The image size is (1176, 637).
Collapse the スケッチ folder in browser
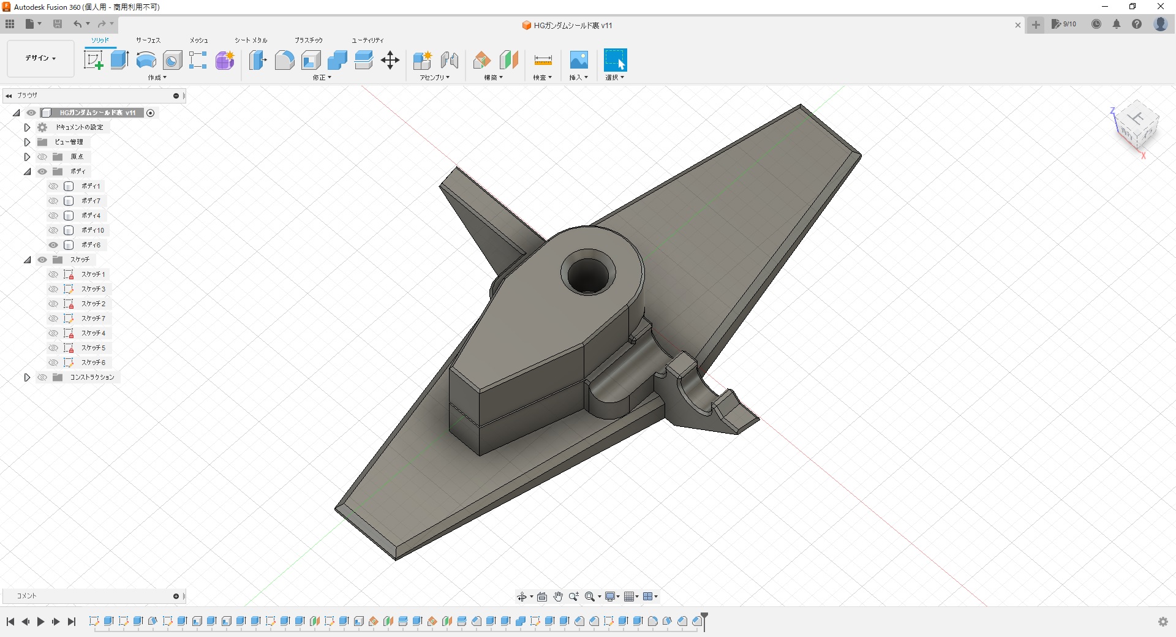27,260
